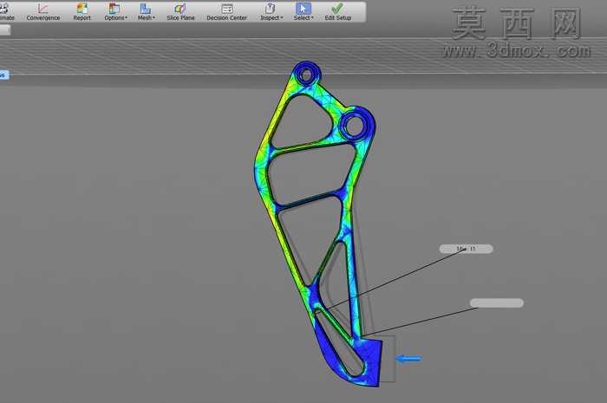
Task: Click the lower blank probe label
Action: click(x=496, y=302)
